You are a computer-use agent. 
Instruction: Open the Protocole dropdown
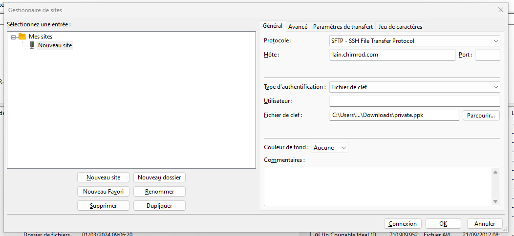pos(414,41)
